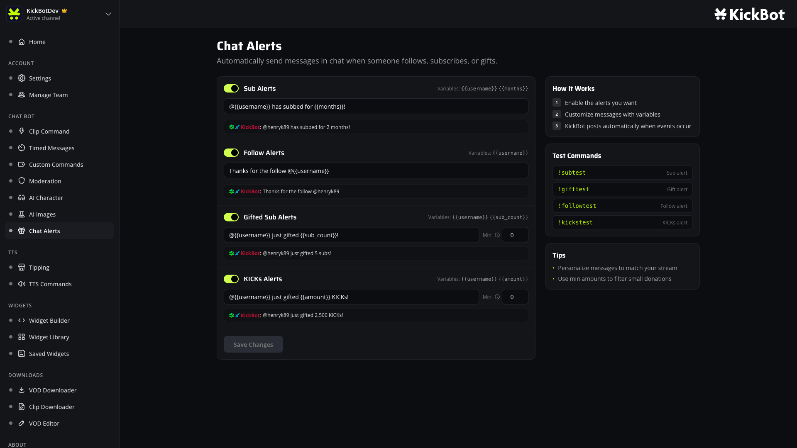Expand the KickBotDev channel selector chevron
Viewport: 797px width, 448px height.
pyautogui.click(x=108, y=14)
